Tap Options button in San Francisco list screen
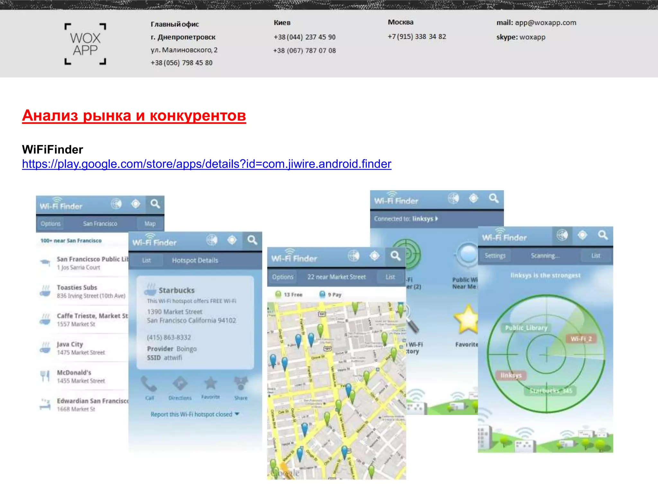This screenshot has width=658, height=494. pyautogui.click(x=50, y=224)
